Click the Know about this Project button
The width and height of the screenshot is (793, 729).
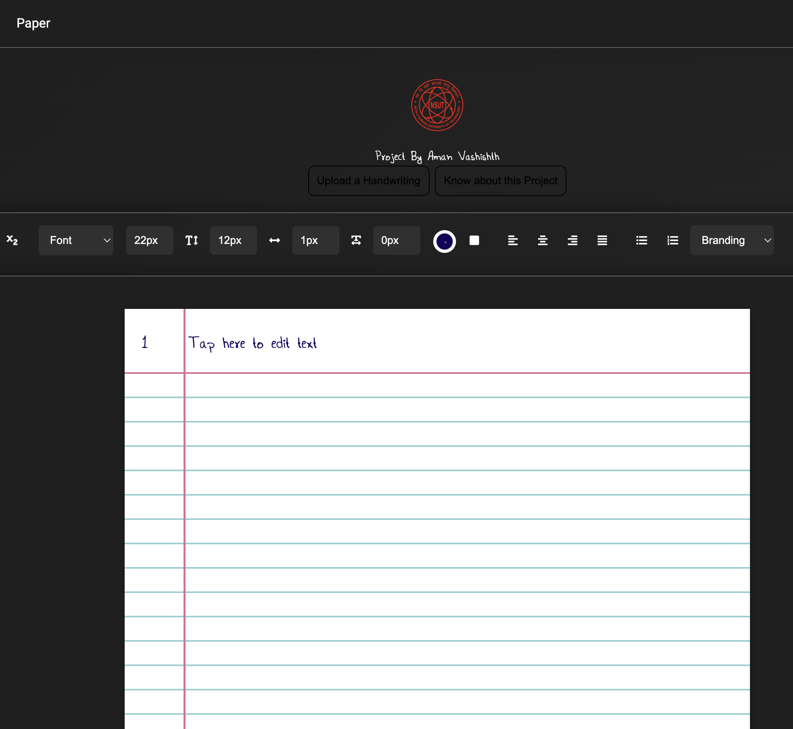500,181
